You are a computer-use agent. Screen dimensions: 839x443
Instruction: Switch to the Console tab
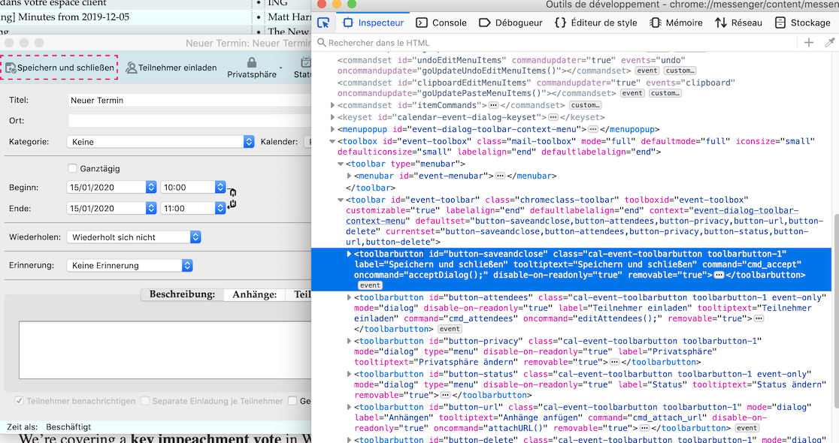click(441, 23)
